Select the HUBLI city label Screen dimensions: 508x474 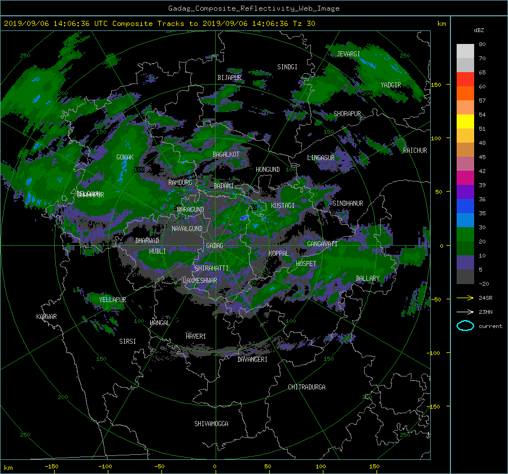(157, 251)
